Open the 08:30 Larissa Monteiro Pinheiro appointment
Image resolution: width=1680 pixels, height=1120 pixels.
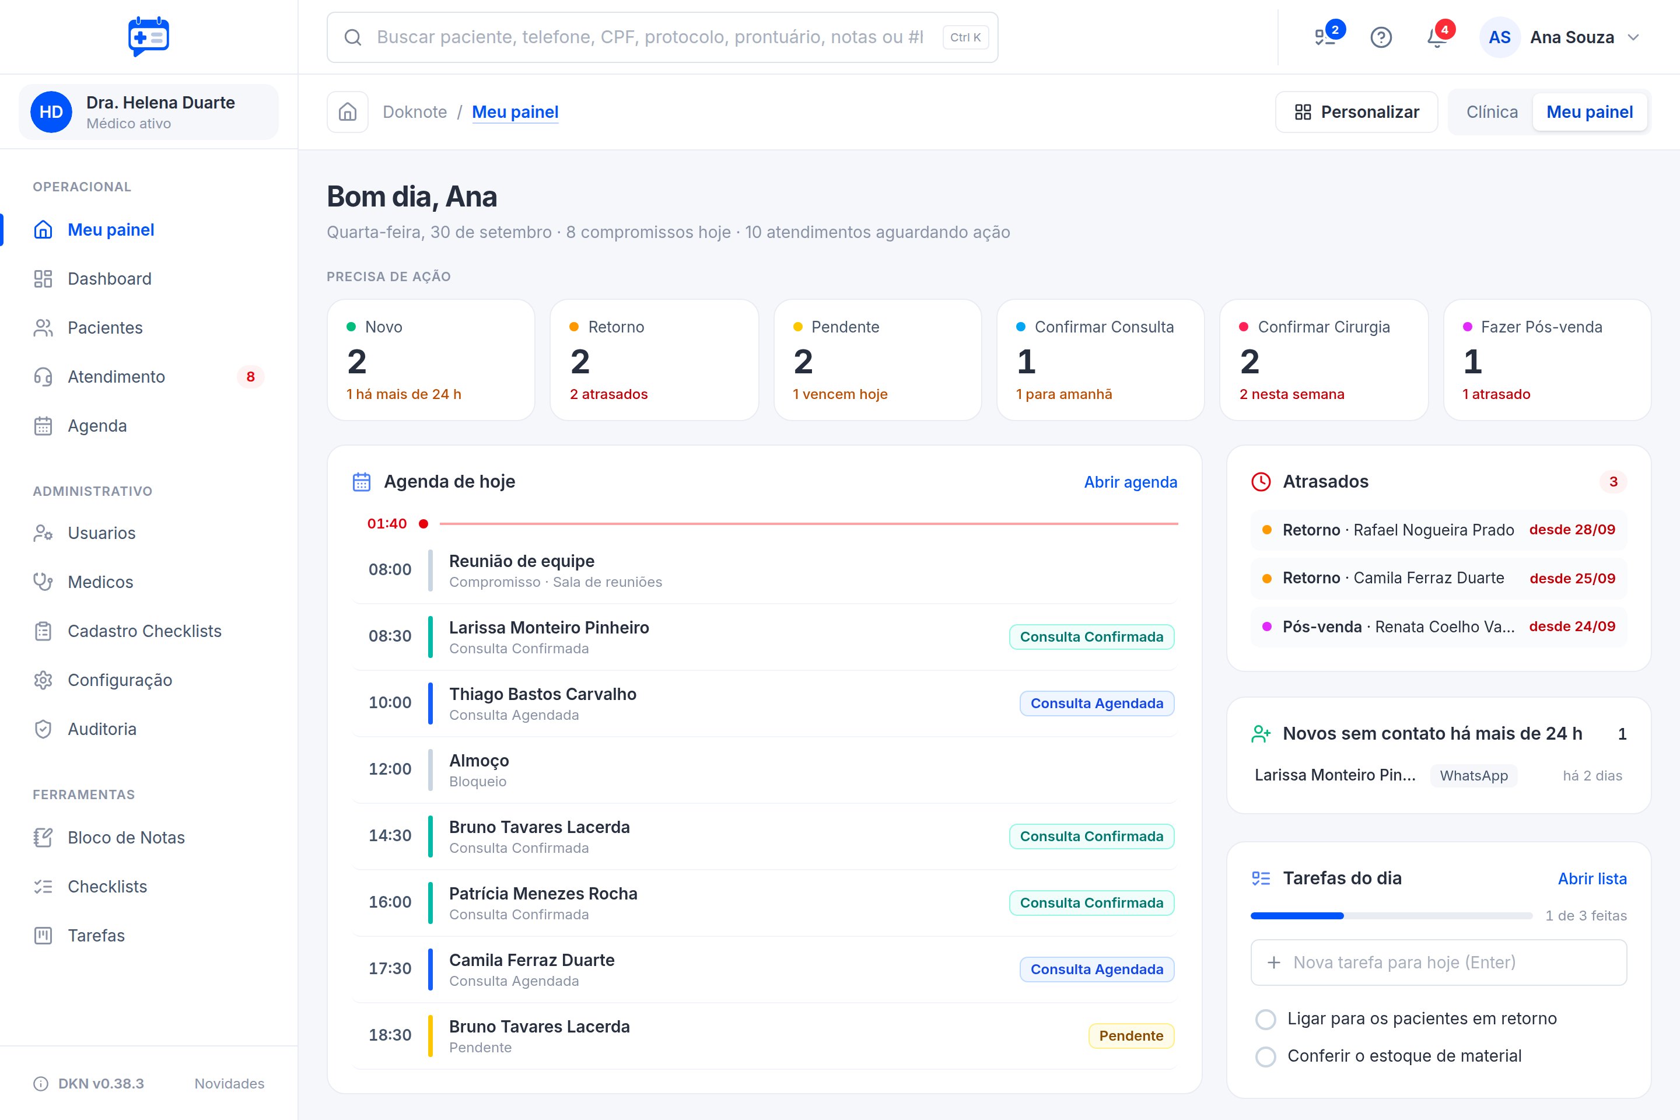[764, 636]
